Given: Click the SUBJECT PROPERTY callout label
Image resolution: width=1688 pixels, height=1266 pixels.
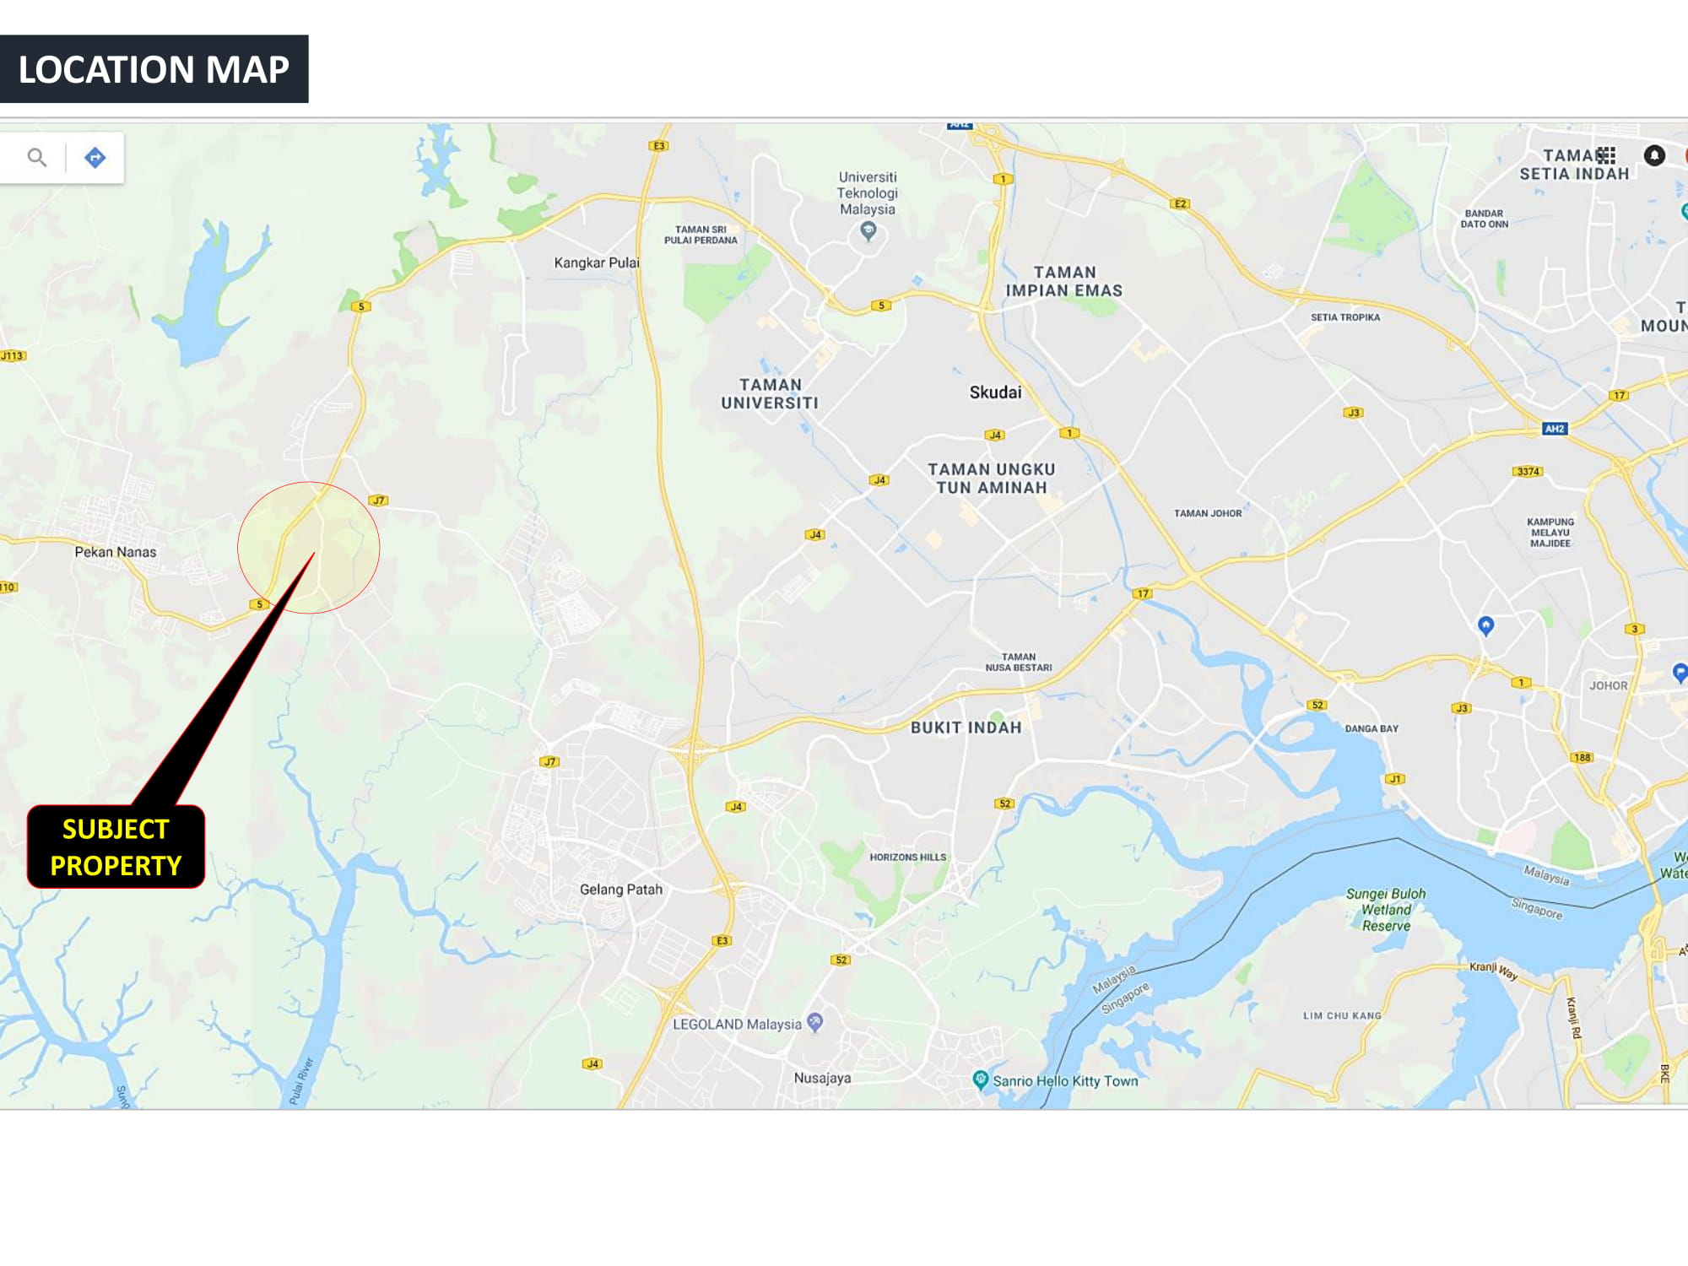Looking at the screenshot, I should pos(116,847).
